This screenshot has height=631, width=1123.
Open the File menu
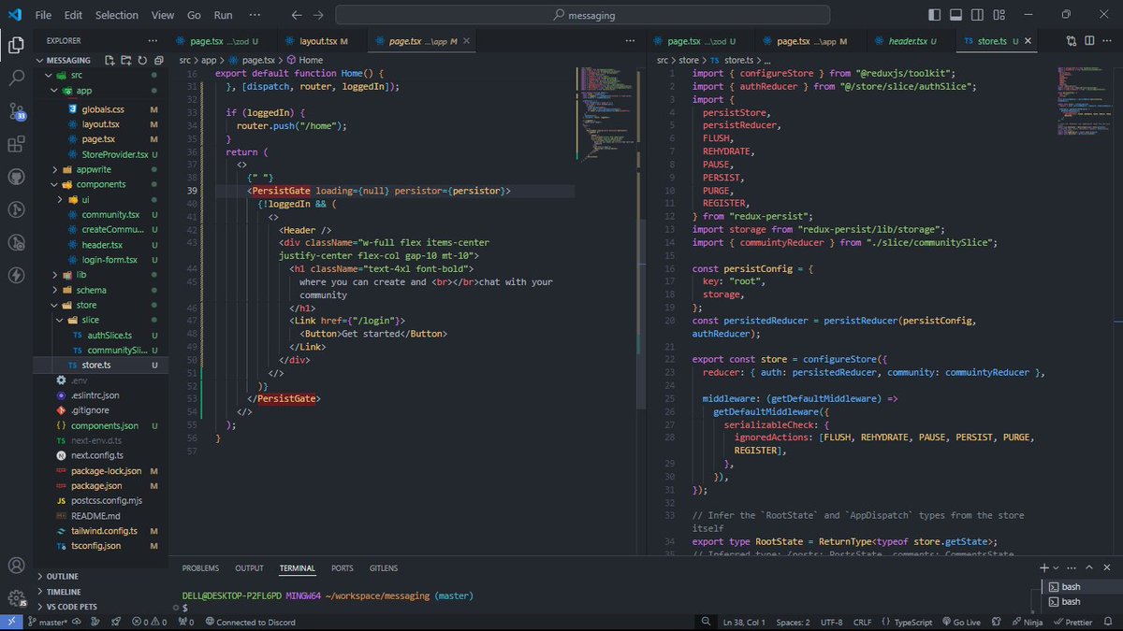pyautogui.click(x=43, y=15)
